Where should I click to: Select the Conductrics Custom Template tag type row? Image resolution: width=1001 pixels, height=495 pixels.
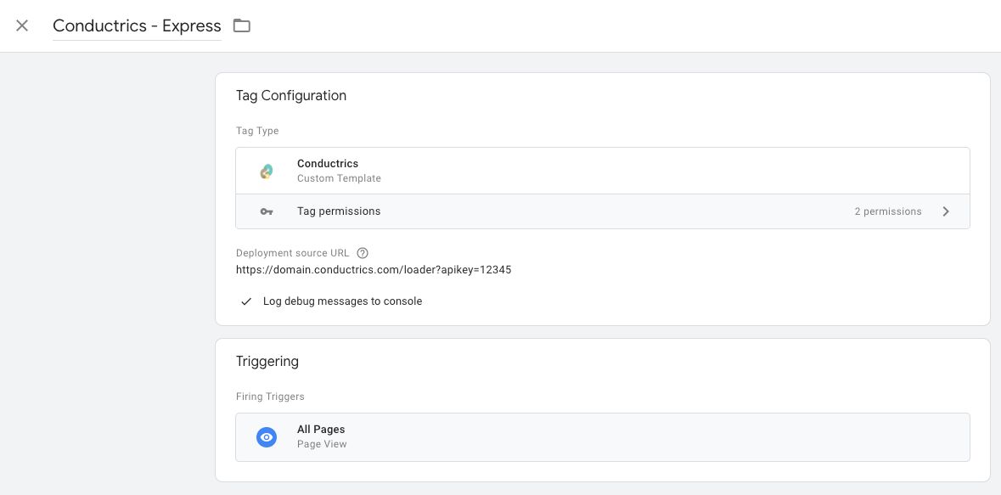[603, 172]
